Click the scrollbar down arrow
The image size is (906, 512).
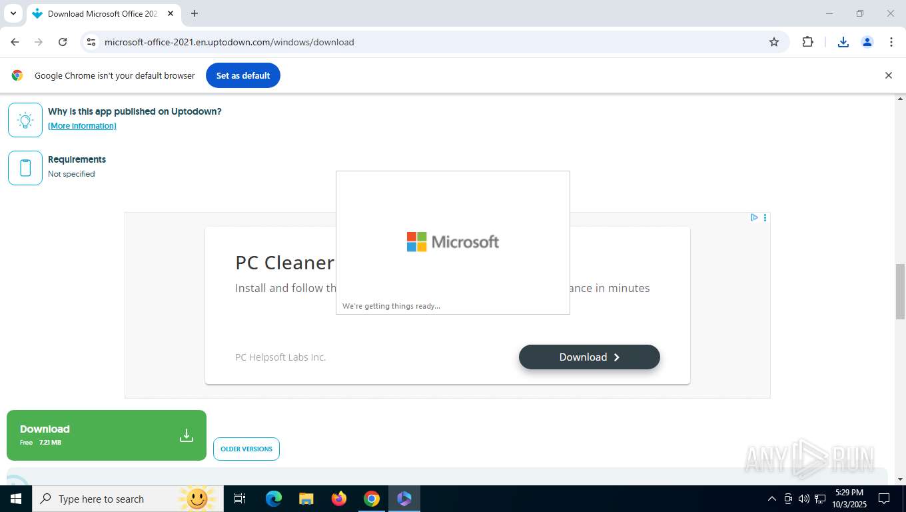(900, 479)
